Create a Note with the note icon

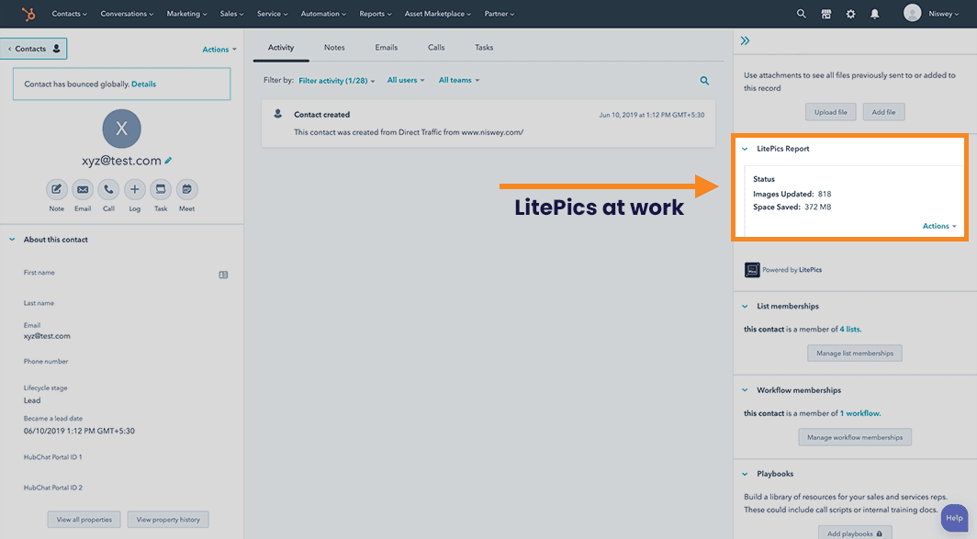(56, 189)
